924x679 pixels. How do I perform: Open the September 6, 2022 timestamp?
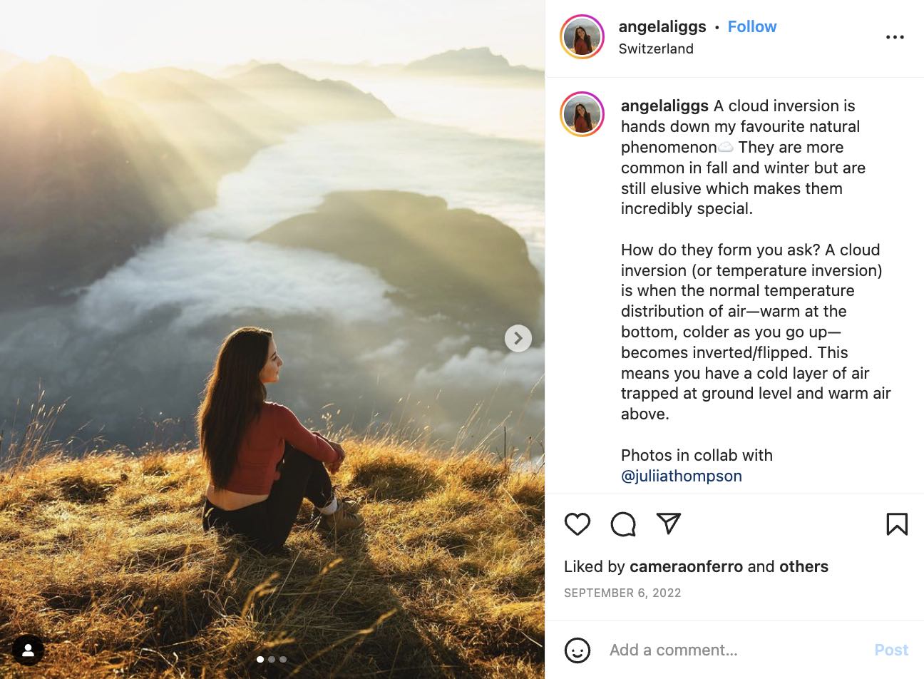[x=622, y=593]
